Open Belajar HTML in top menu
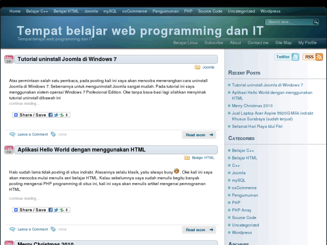The image size is (327, 245). [66, 11]
